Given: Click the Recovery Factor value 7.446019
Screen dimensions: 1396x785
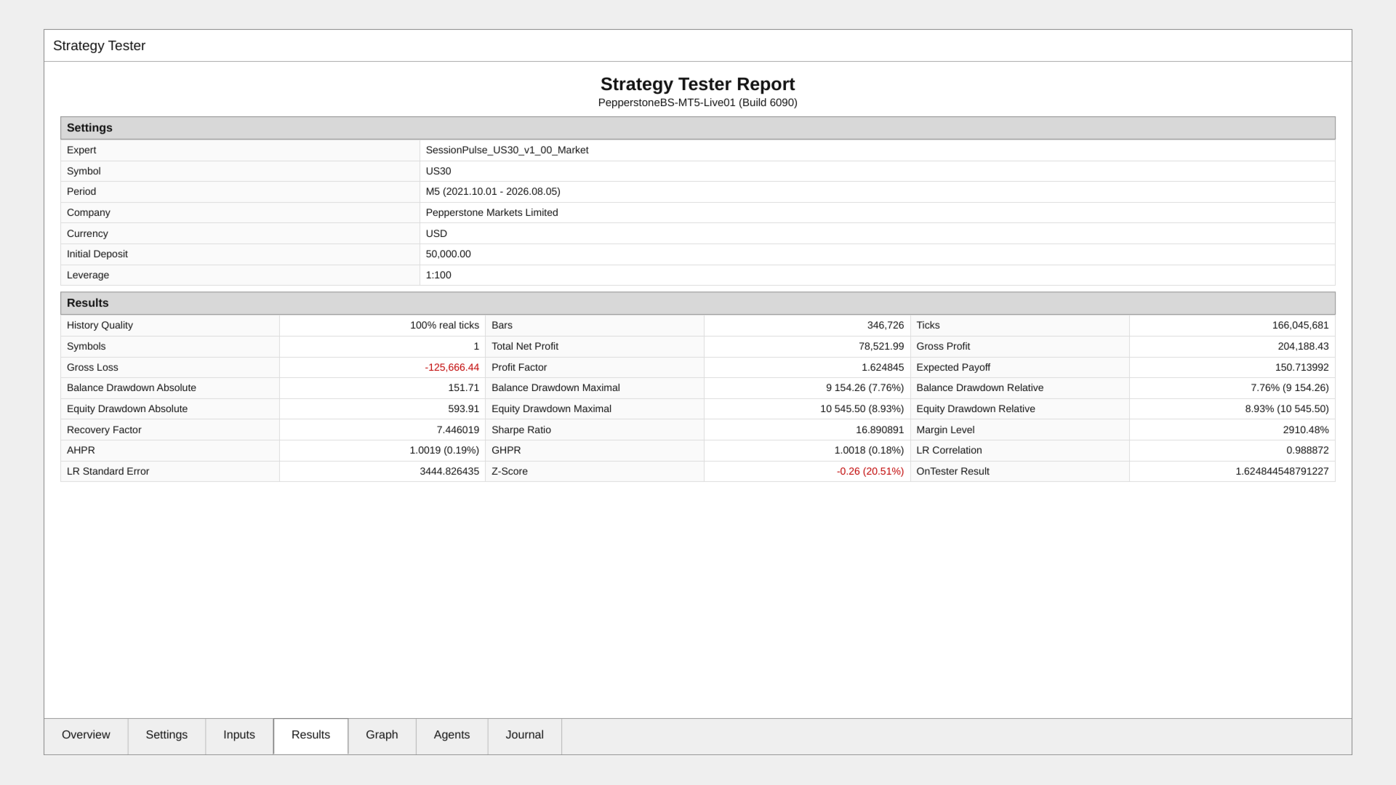Looking at the screenshot, I should (x=458, y=430).
